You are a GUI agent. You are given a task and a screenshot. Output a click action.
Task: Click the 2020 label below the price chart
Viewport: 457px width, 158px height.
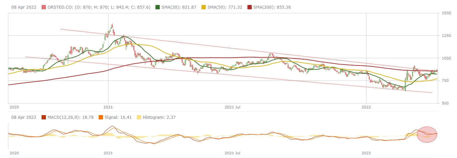point(14,107)
